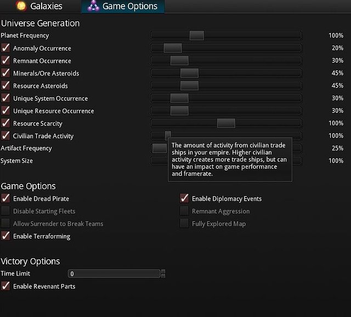The height and width of the screenshot is (317, 351).
Task: Click the Resource Scarcity slider handle
Action: (226, 124)
